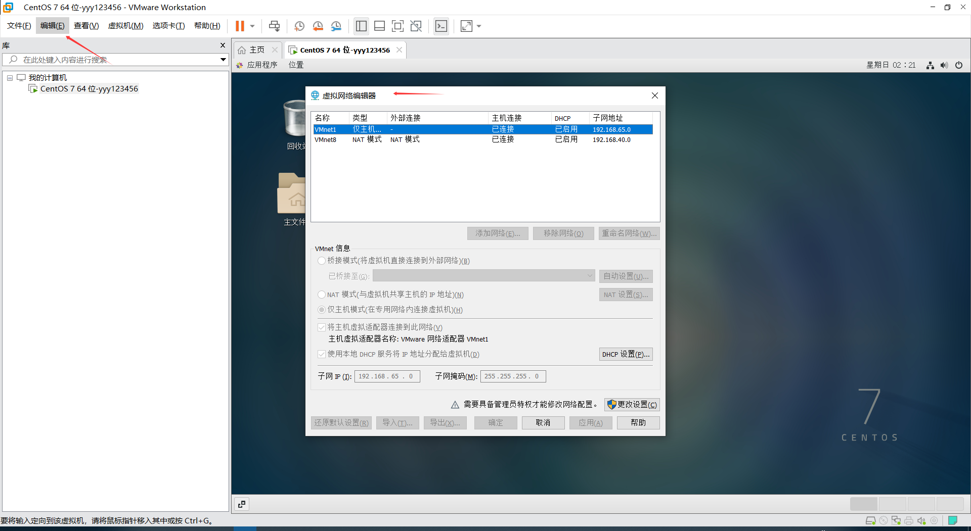Click the 名称 column header

coord(331,118)
